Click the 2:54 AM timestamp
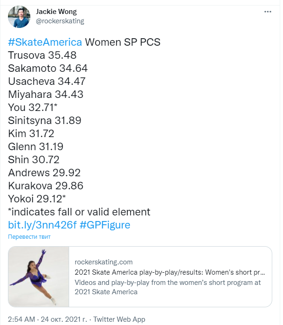 [21, 319]
